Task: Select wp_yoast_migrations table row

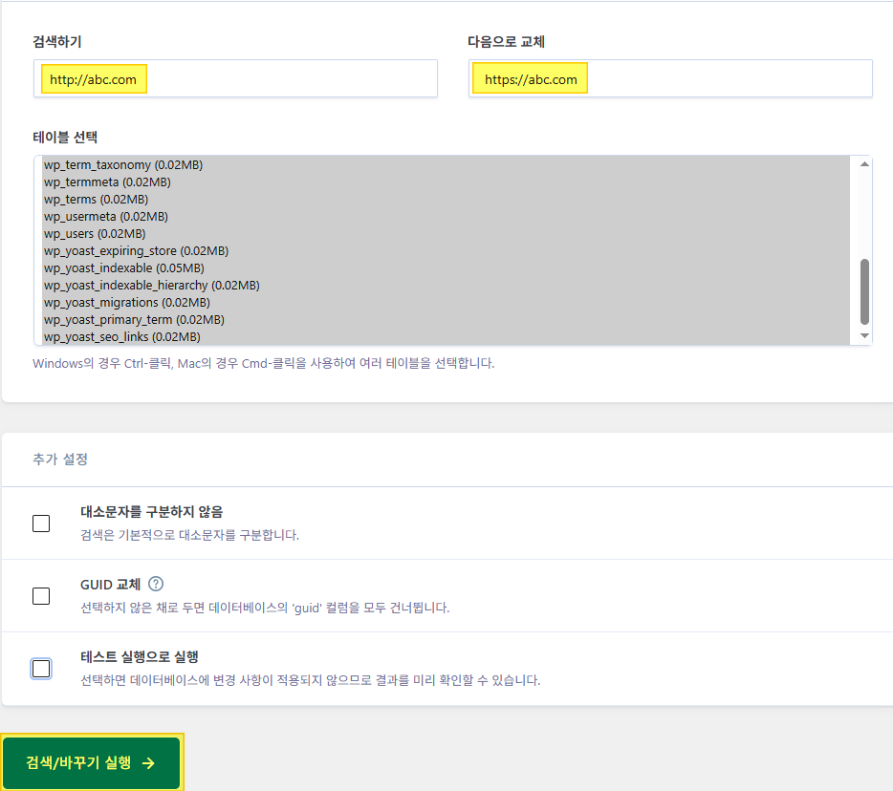Action: [x=446, y=302]
